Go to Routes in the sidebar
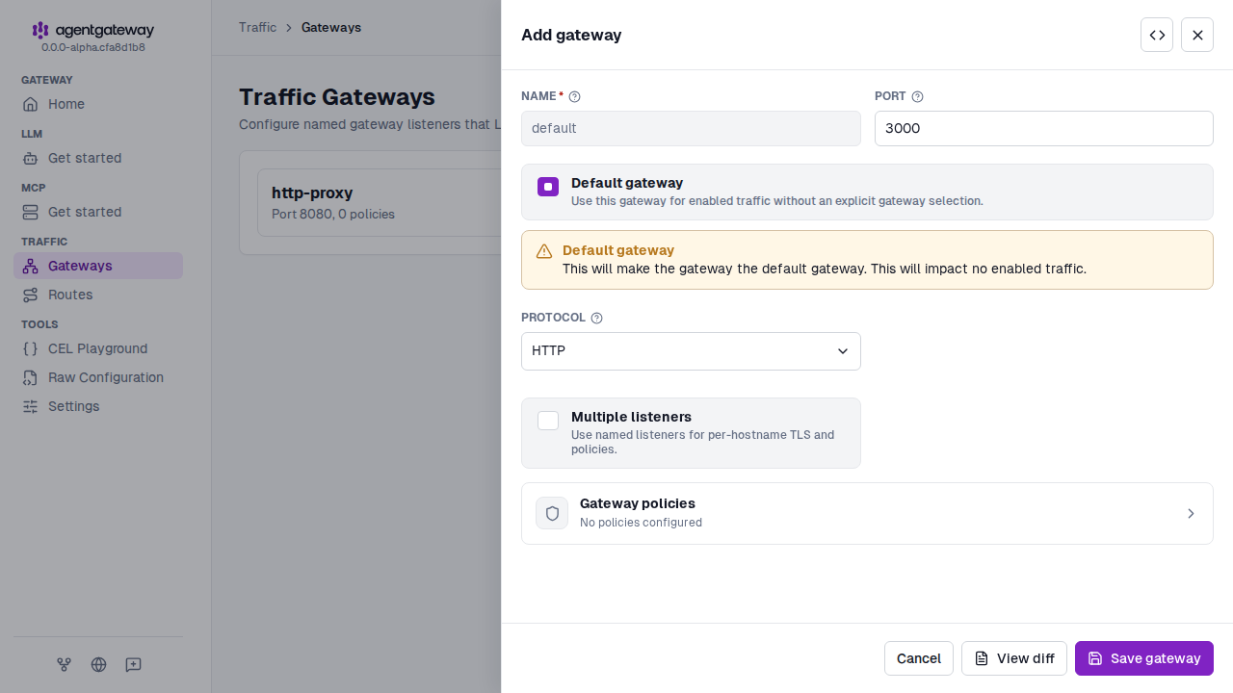This screenshot has width=1233, height=693. point(98,295)
